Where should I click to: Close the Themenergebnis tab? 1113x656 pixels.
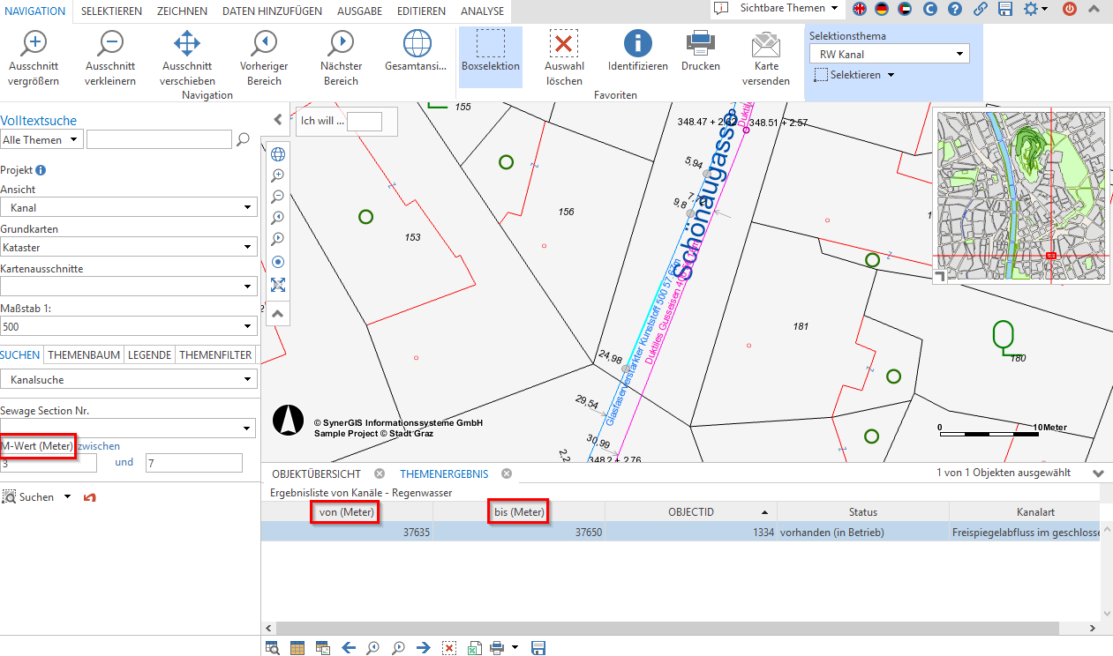(507, 473)
